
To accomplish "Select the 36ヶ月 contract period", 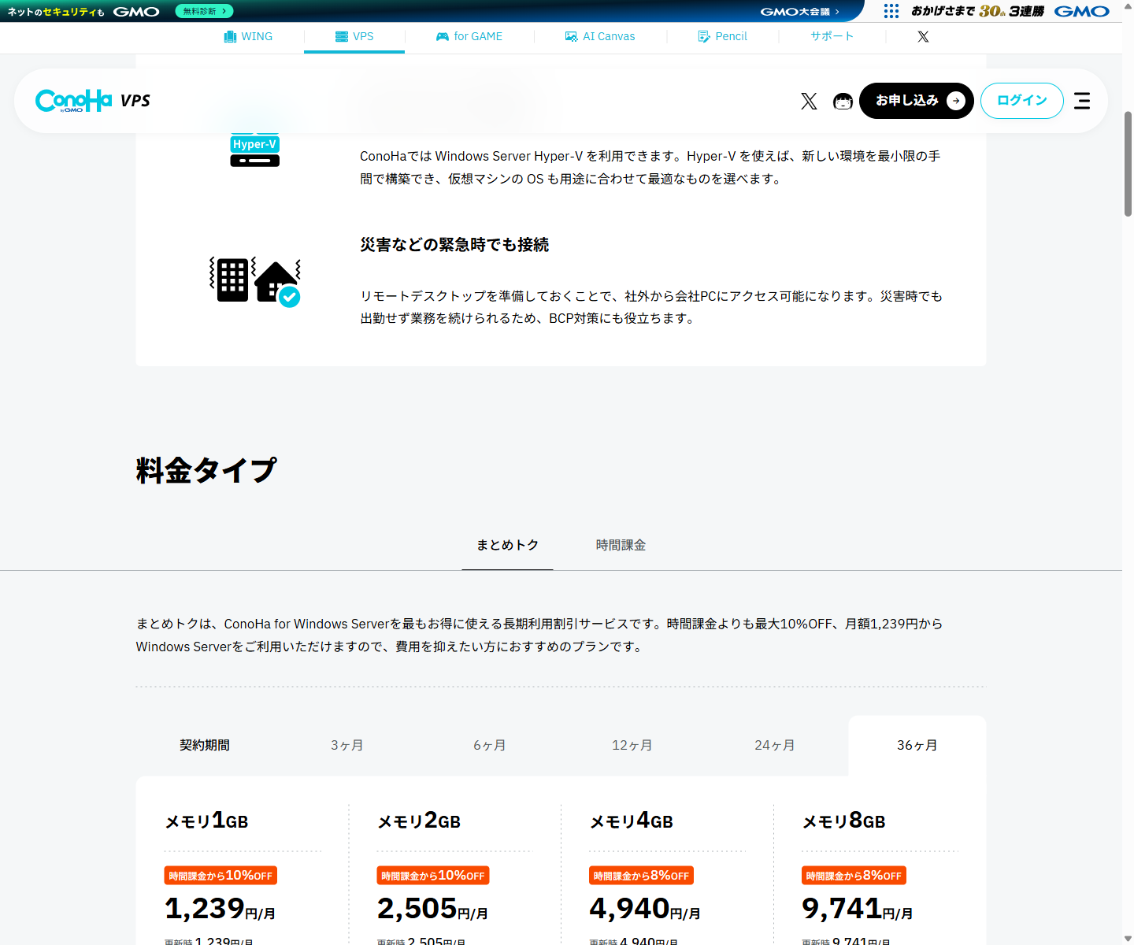I will 917,745.
